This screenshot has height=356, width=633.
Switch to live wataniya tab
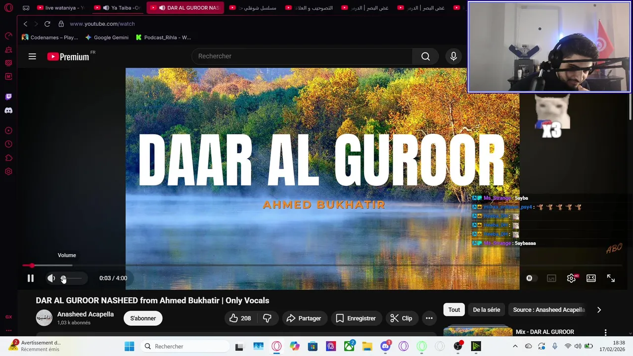pyautogui.click(x=61, y=8)
